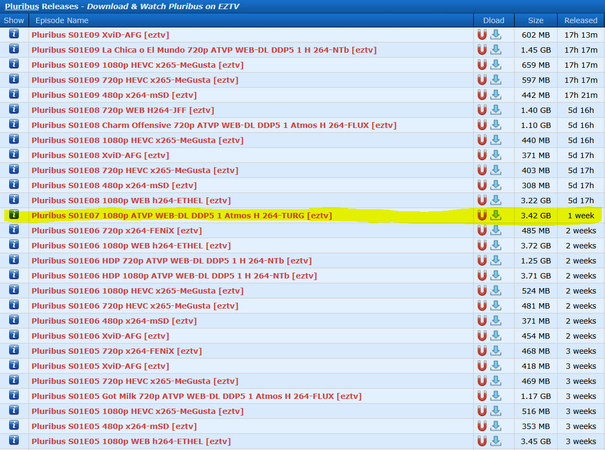Viewport: 605px width, 450px height.
Task: Download torrent for S01E05 Got Milk release
Action: [x=496, y=396]
